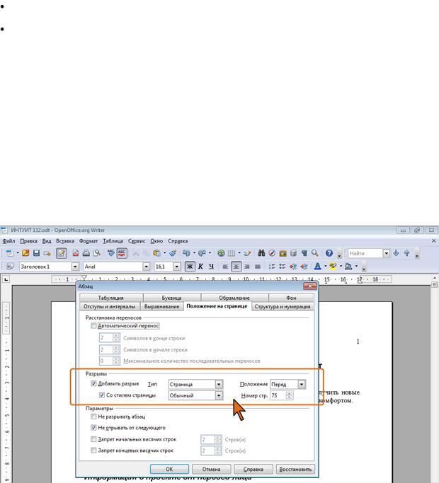Screen dimensions: 439x483
Task: Uncheck Со стилем страницы checkbox
Action: [x=102, y=395]
